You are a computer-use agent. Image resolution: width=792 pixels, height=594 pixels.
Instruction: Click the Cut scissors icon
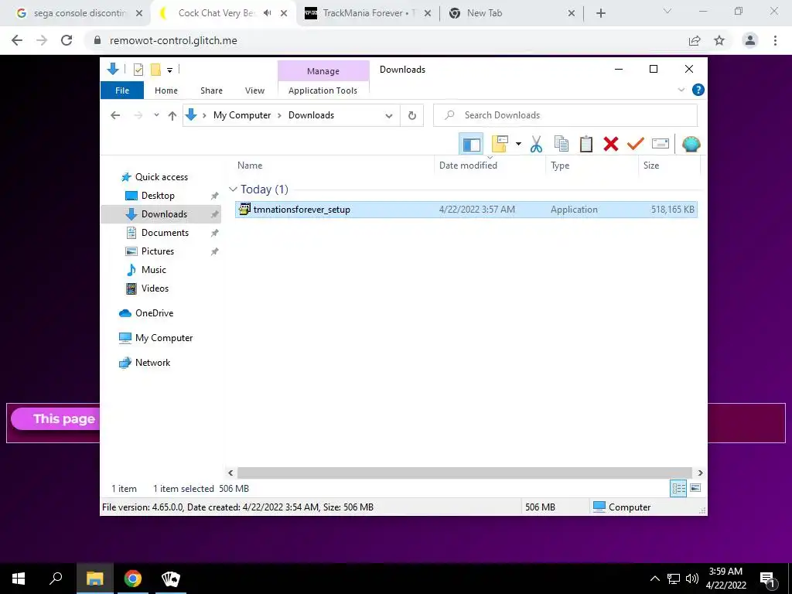pos(536,144)
